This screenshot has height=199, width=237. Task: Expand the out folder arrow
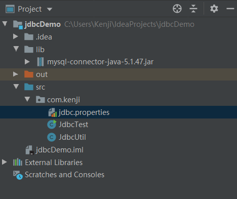coord(16,74)
